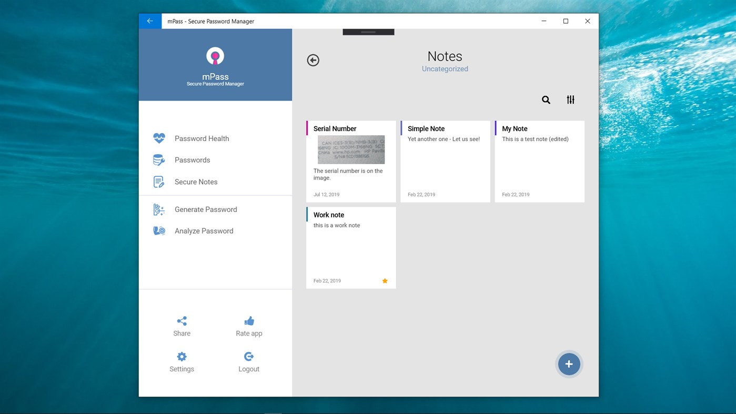Toggle the favorite star on Work note
The width and height of the screenshot is (736, 414).
[x=385, y=281]
